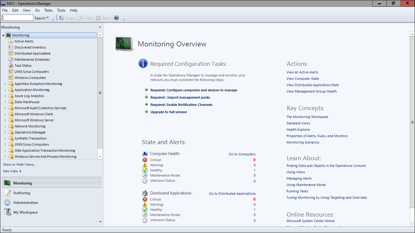Open the Tasks menu in the menu bar
Screen dimensions: 415x233
48,10
